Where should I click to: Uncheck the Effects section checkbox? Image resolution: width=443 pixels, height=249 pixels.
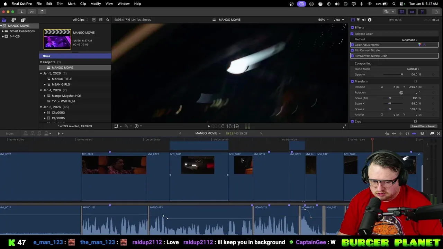352,27
